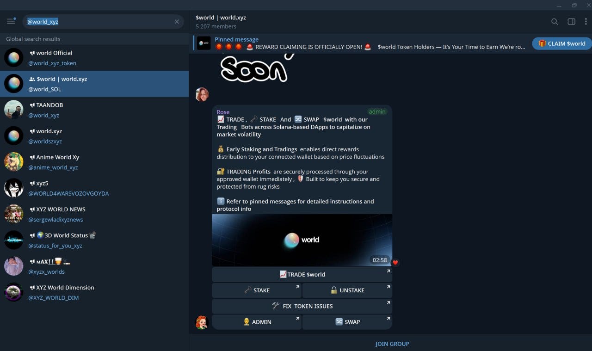Click the @sergewladixyznews username text
Screen dimensions: 592x351
55,220
